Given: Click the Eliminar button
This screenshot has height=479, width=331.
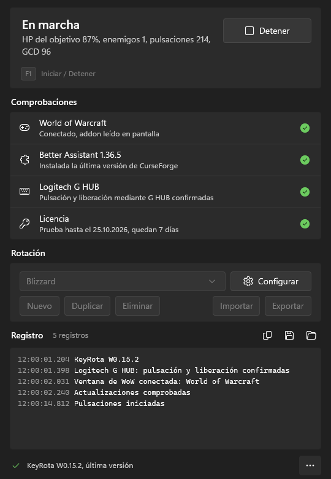Looking at the screenshot, I should [137, 306].
